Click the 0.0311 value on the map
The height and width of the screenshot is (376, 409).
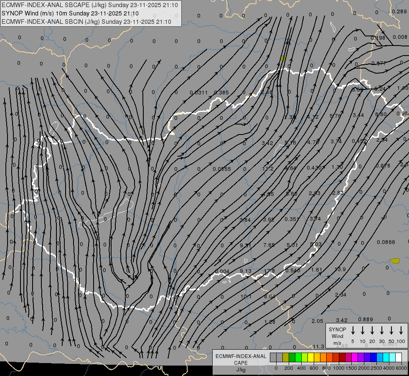(x=199, y=93)
